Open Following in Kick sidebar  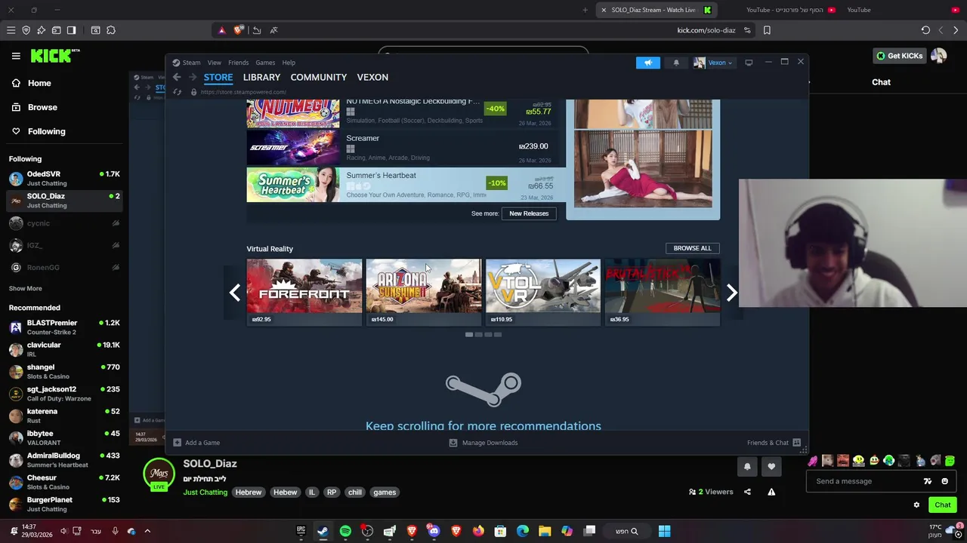pyautogui.click(x=46, y=131)
